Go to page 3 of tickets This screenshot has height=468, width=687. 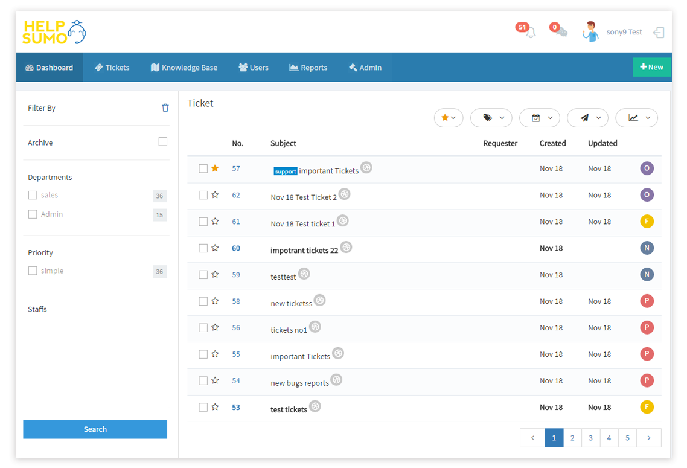point(590,437)
